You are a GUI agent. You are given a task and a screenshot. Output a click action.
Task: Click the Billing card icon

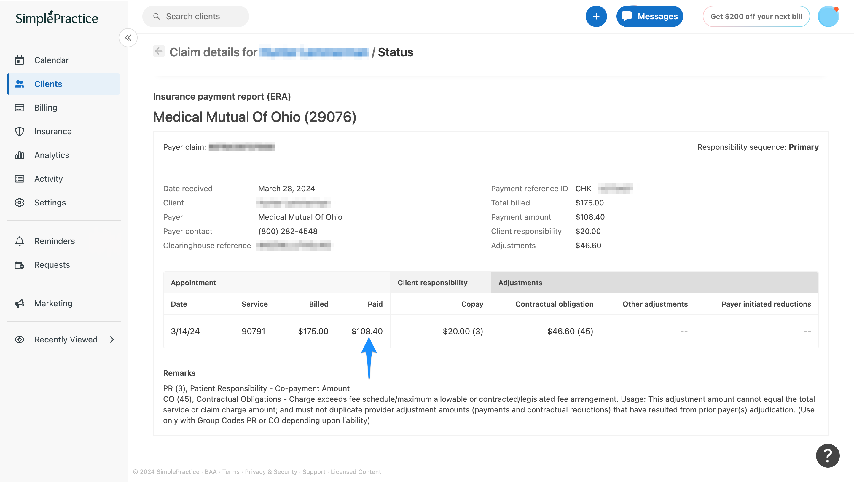[x=20, y=108]
